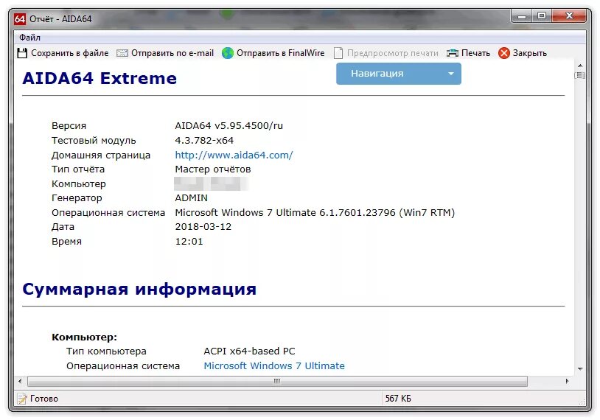This screenshot has width=600, height=420.
Task: Click the printer icon
Action: [453, 53]
